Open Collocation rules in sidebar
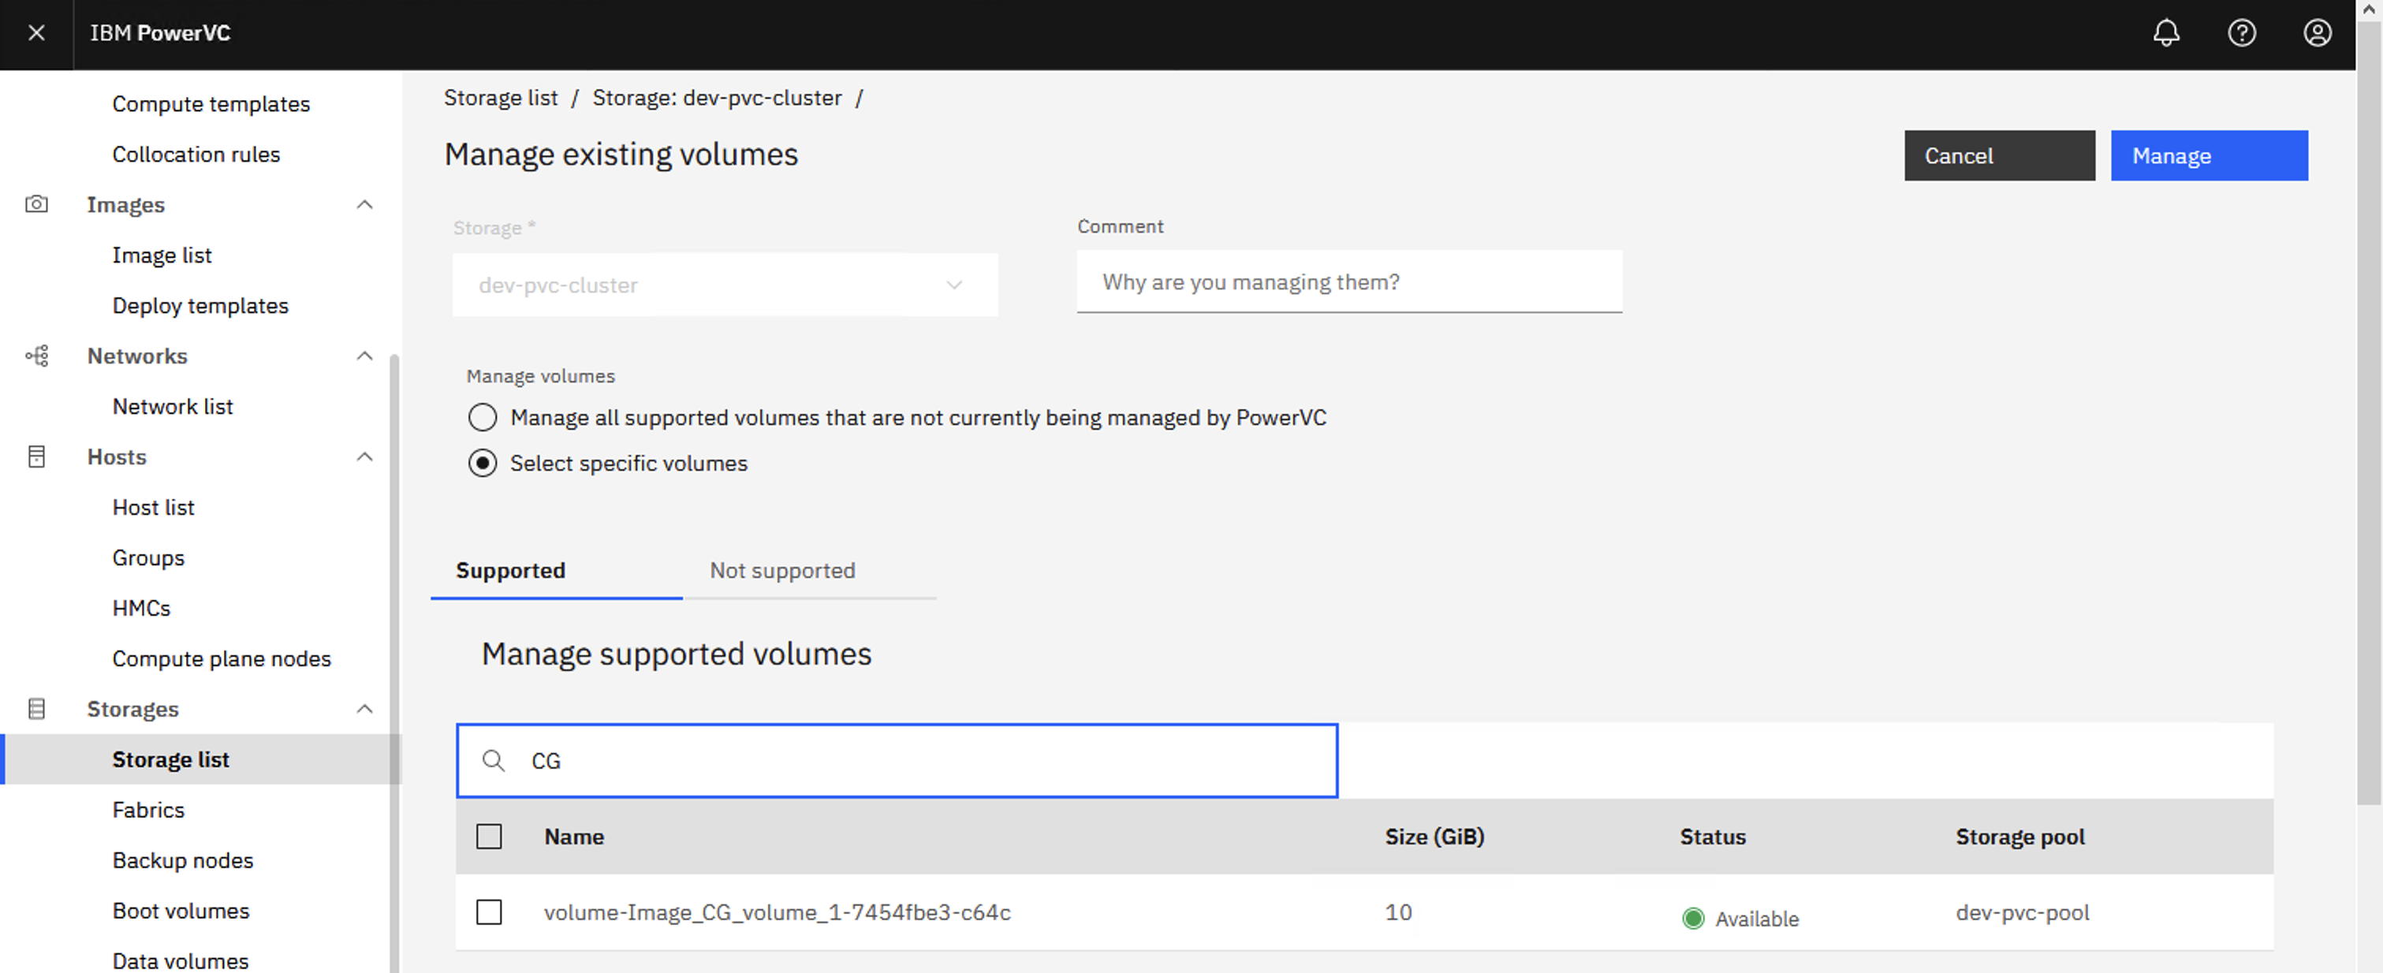Image resolution: width=2383 pixels, height=973 pixels. (196, 155)
